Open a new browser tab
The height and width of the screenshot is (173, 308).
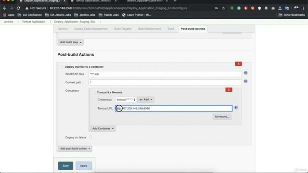click(x=175, y=1)
